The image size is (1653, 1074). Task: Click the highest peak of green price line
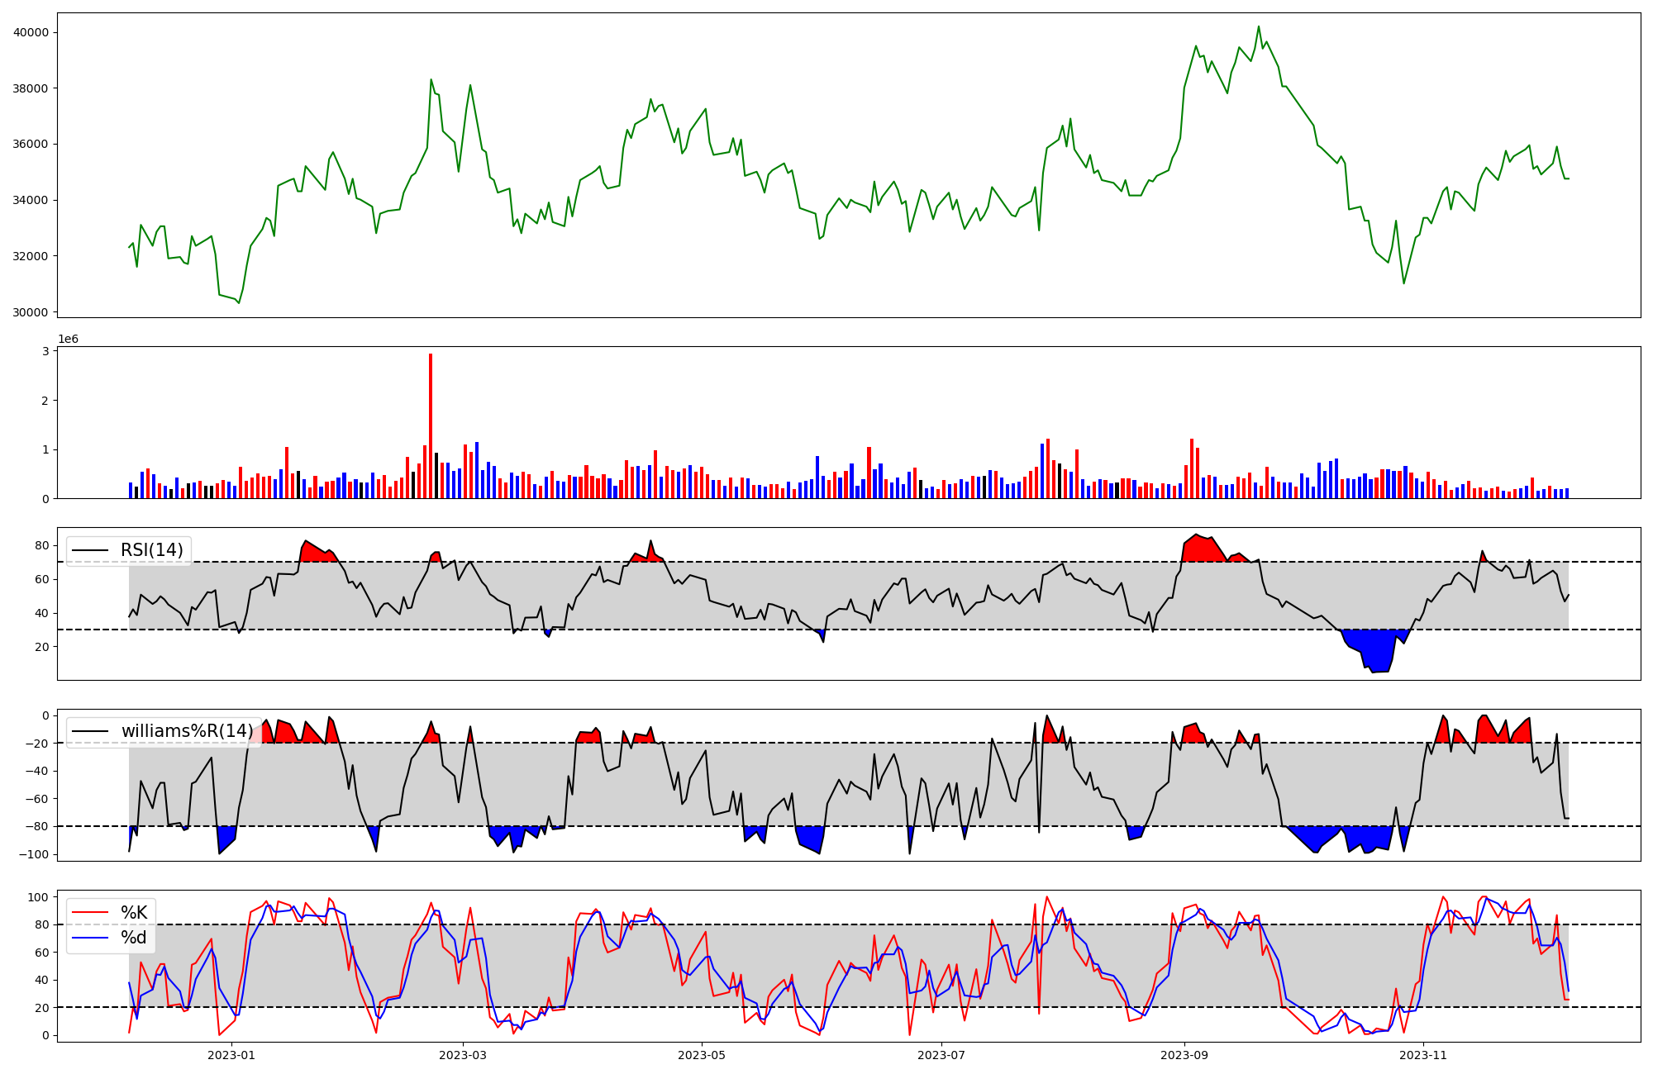(1259, 26)
